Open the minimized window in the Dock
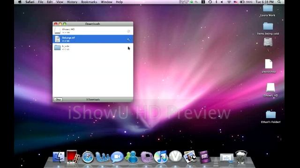 click(x=227, y=158)
